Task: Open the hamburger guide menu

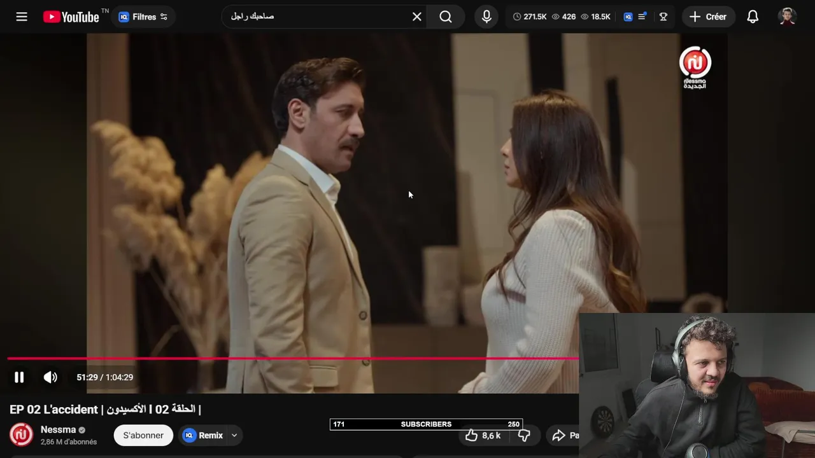Action: [x=22, y=17]
